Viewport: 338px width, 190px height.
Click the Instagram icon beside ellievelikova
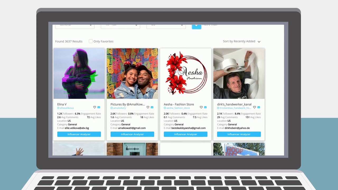[x=58, y=108]
